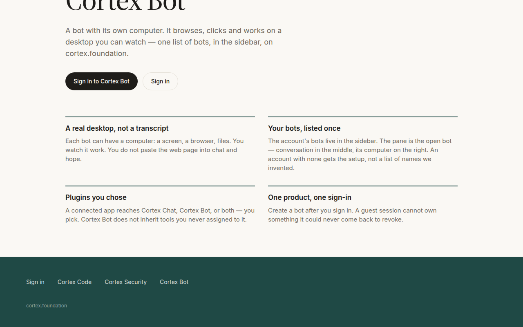Click the heading 'Your bots, listed once'
Viewport: 523px width, 327px height.
click(304, 128)
